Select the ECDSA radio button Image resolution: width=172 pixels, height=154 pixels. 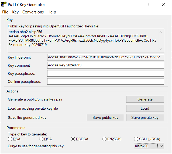pyautogui.click(x=73, y=139)
